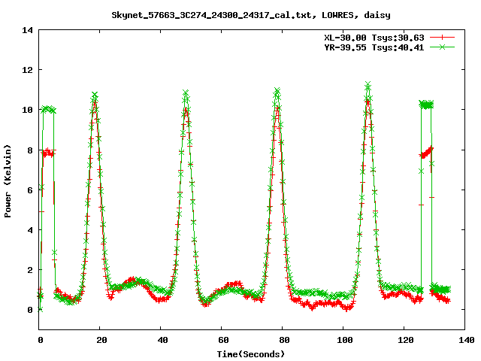Click the x-axis tick label 140
Image resolution: width=481 pixels, height=361 pixels.
tap(467, 340)
